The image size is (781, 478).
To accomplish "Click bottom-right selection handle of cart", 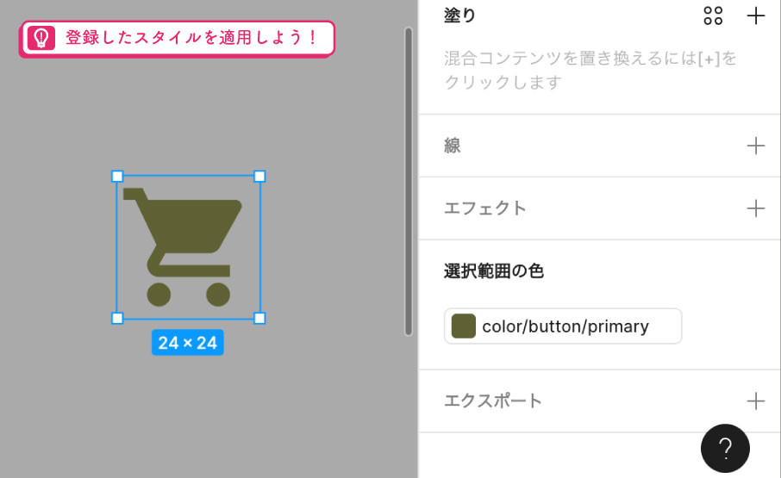I will point(259,318).
